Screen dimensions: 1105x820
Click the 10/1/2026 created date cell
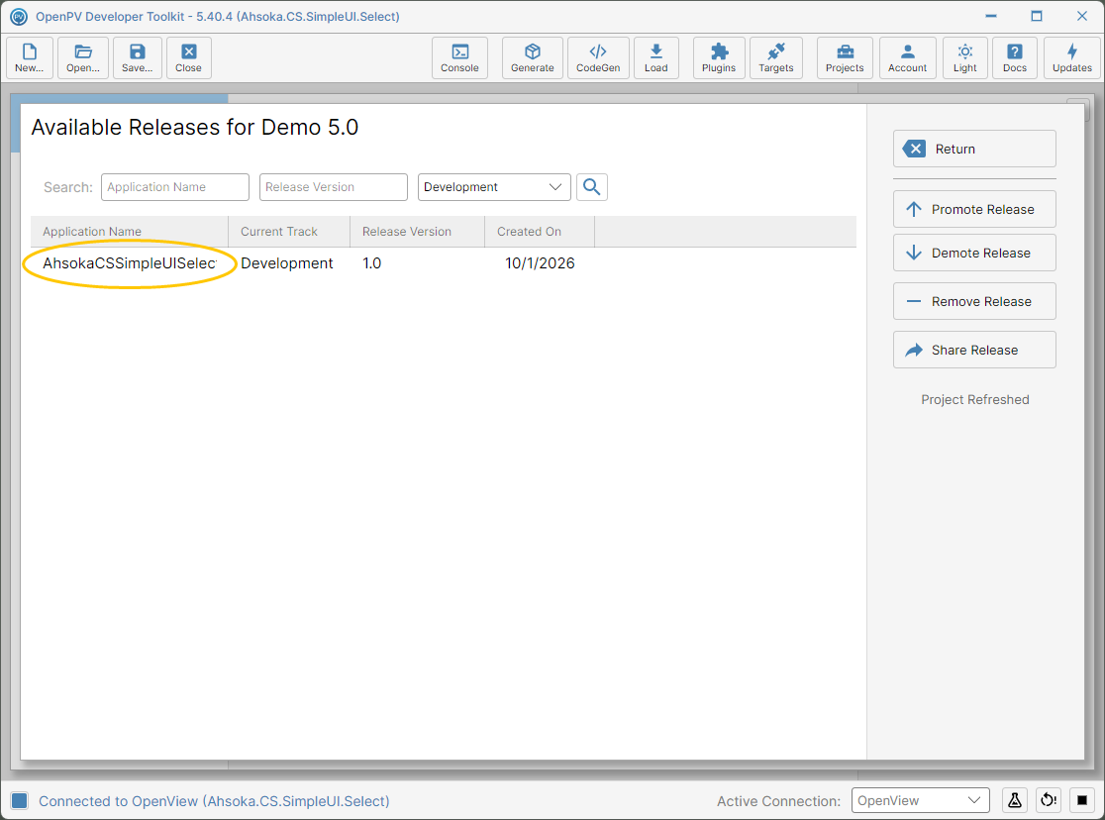(x=540, y=263)
